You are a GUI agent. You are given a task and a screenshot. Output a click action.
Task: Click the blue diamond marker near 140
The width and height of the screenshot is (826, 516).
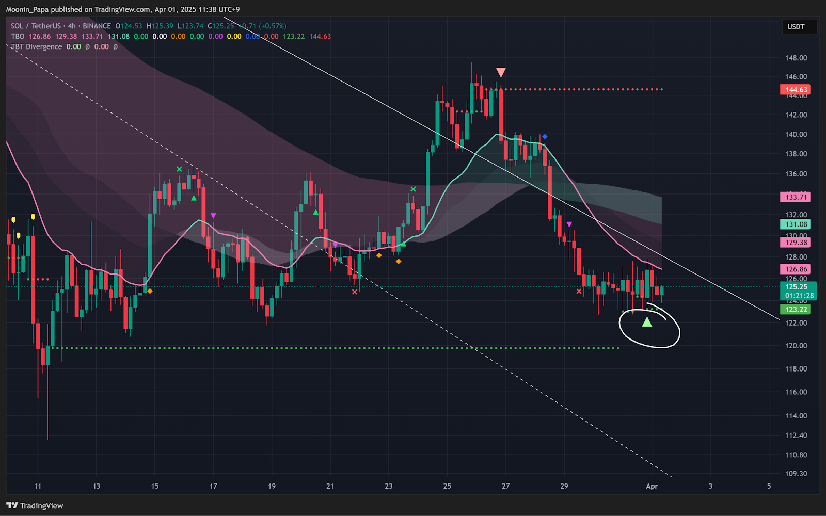pyautogui.click(x=545, y=137)
